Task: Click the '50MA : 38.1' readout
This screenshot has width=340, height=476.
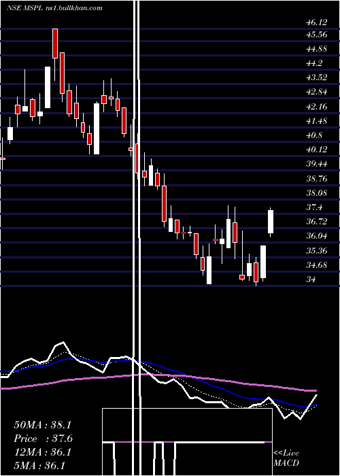Action: pyautogui.click(x=42, y=425)
